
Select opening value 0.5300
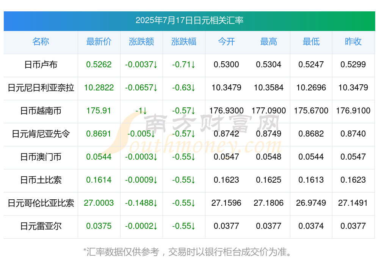click(x=226, y=64)
